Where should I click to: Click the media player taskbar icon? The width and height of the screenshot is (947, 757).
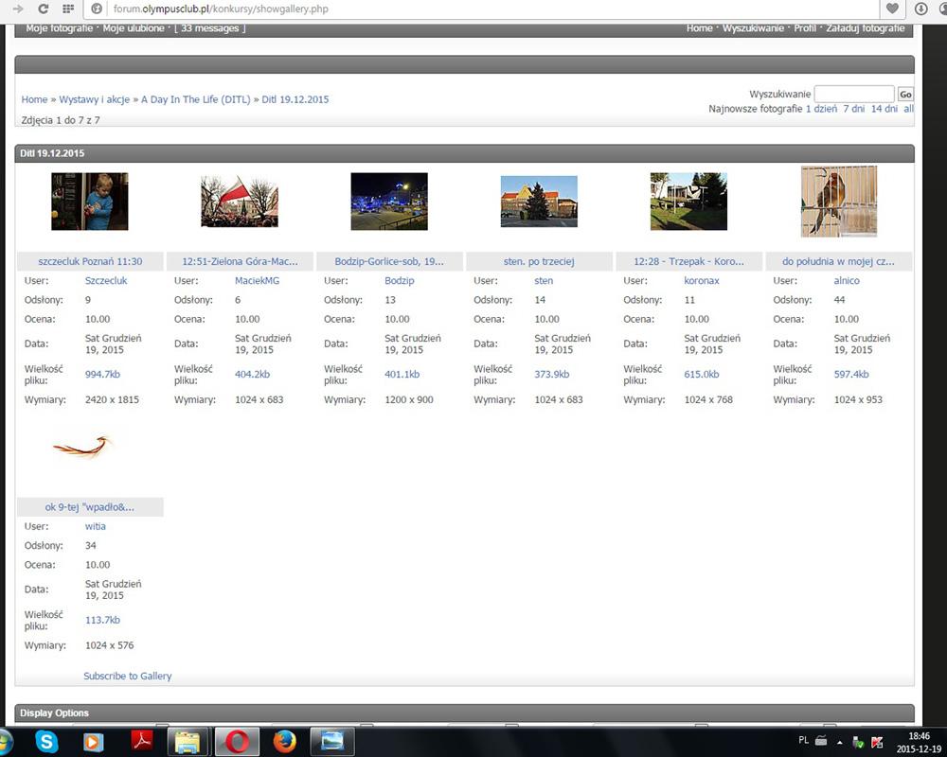pyautogui.click(x=94, y=741)
